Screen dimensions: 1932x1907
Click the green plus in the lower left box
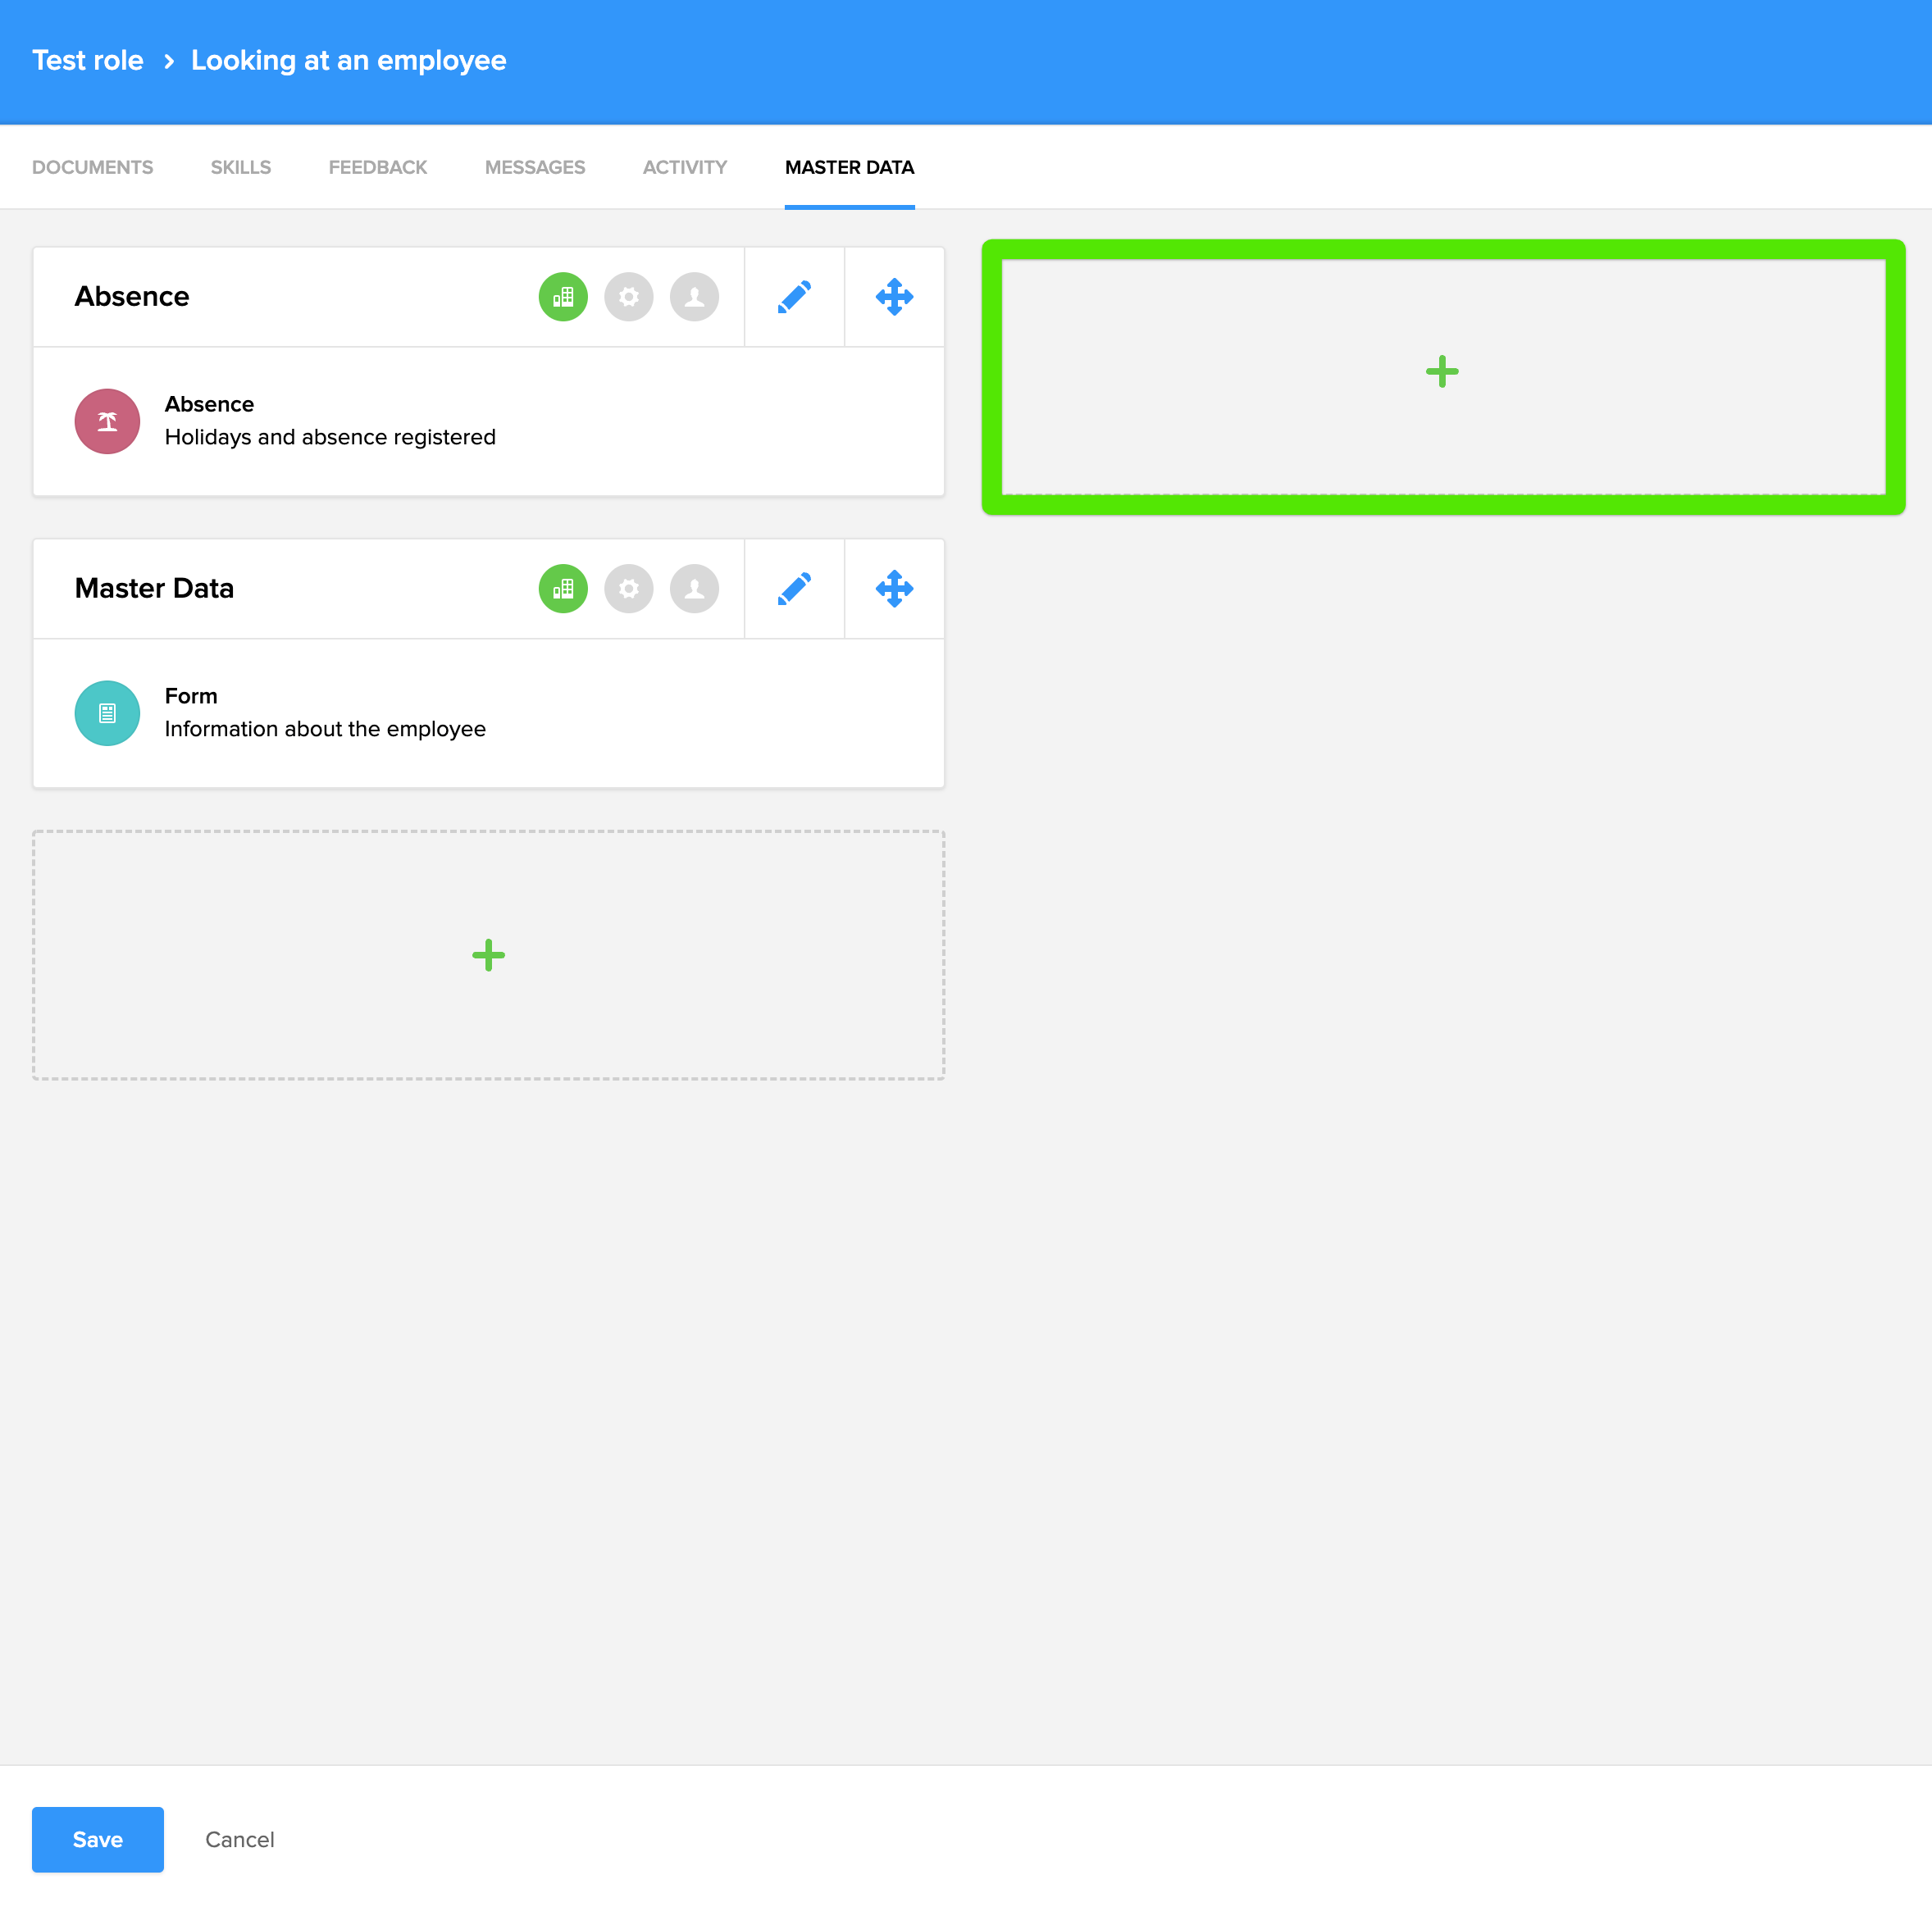tap(488, 955)
